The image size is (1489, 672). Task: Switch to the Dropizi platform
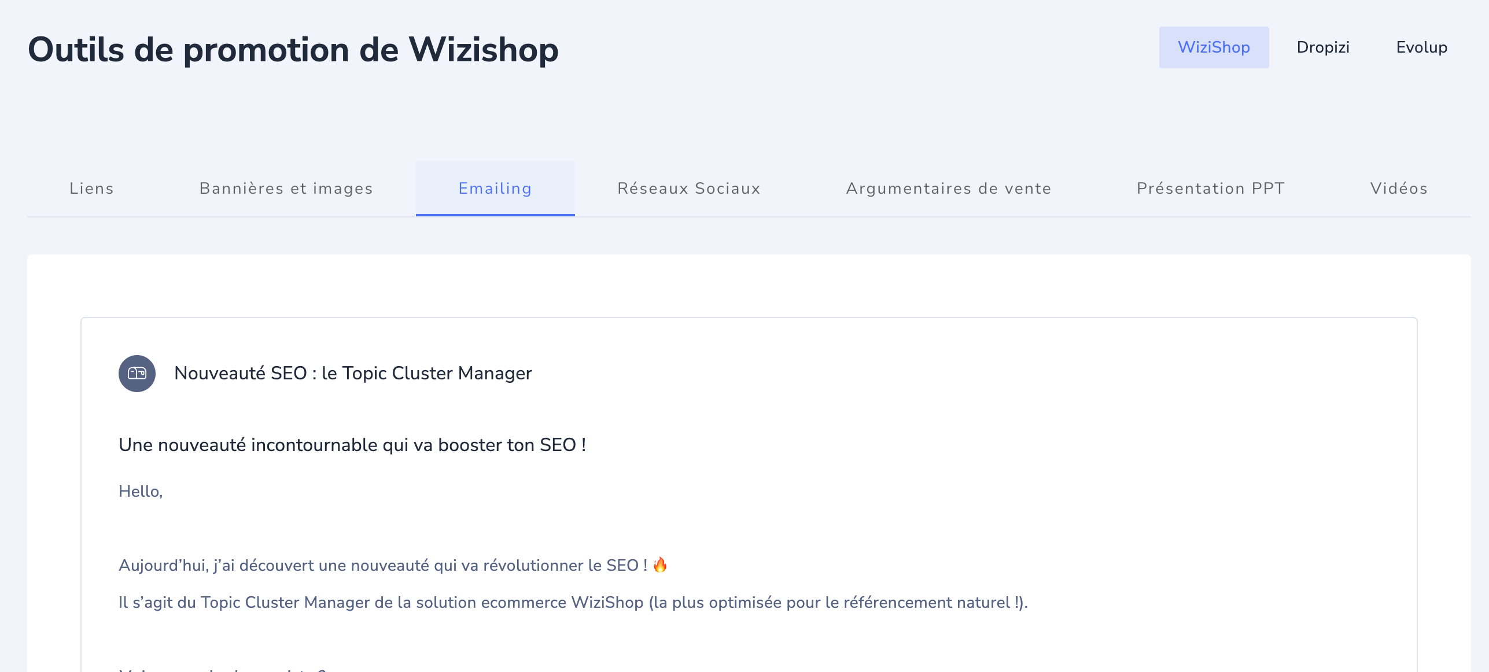[x=1323, y=47]
